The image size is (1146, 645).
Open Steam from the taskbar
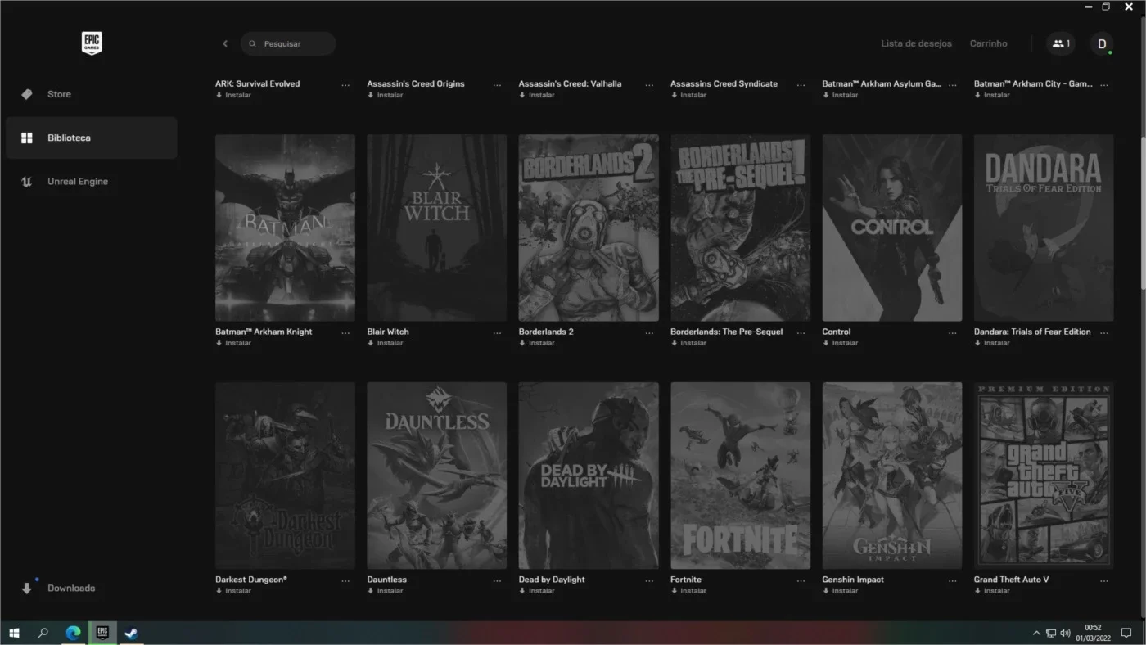click(131, 633)
